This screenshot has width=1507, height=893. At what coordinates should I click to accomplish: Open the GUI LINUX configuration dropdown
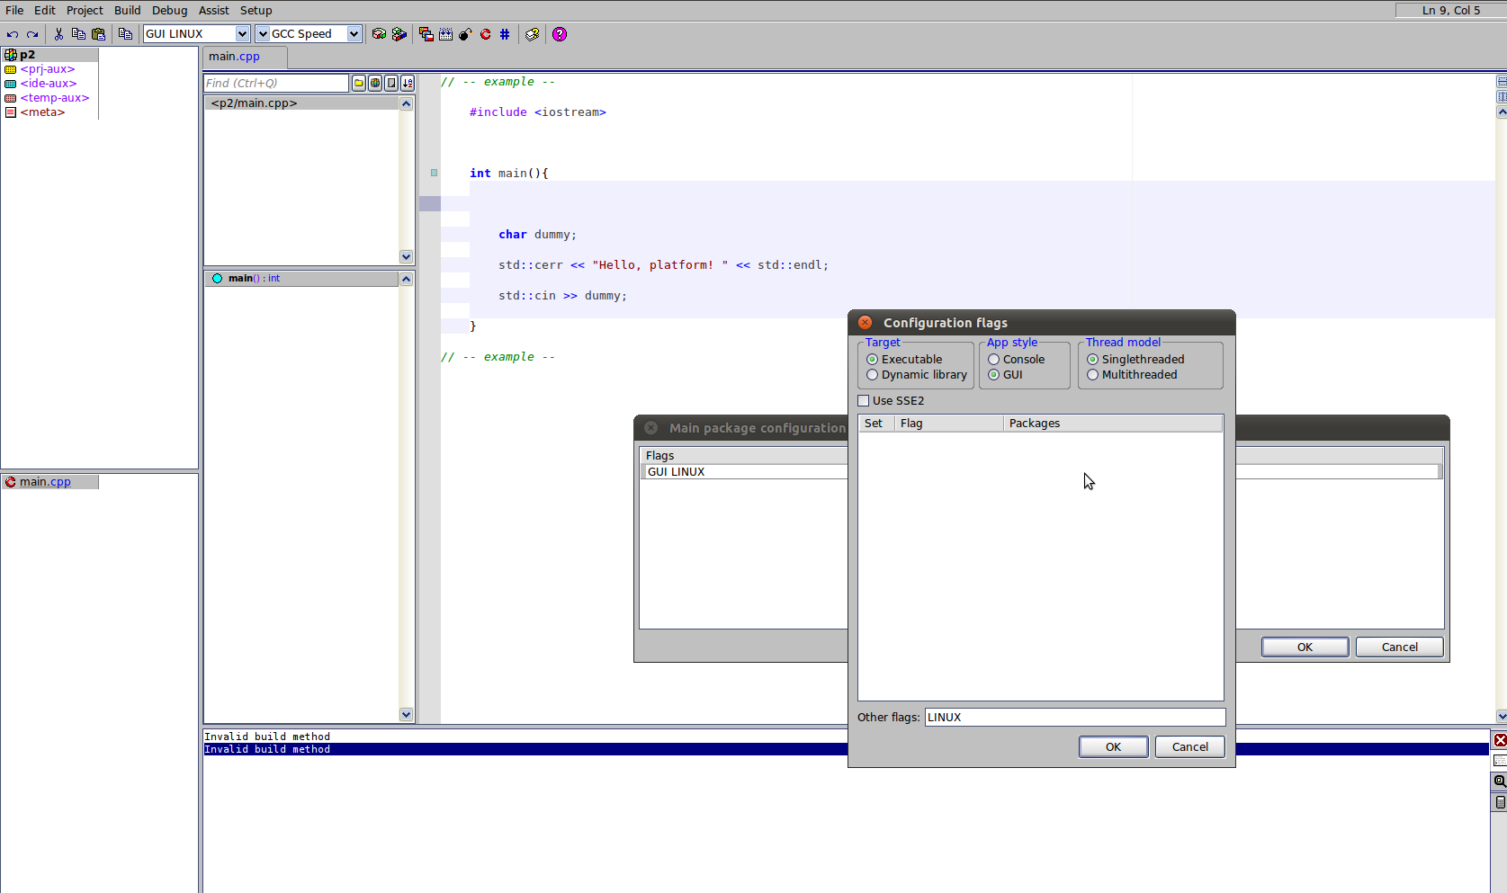241,34
